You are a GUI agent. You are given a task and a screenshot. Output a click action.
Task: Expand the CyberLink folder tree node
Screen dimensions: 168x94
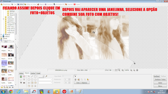tap(3, 19)
